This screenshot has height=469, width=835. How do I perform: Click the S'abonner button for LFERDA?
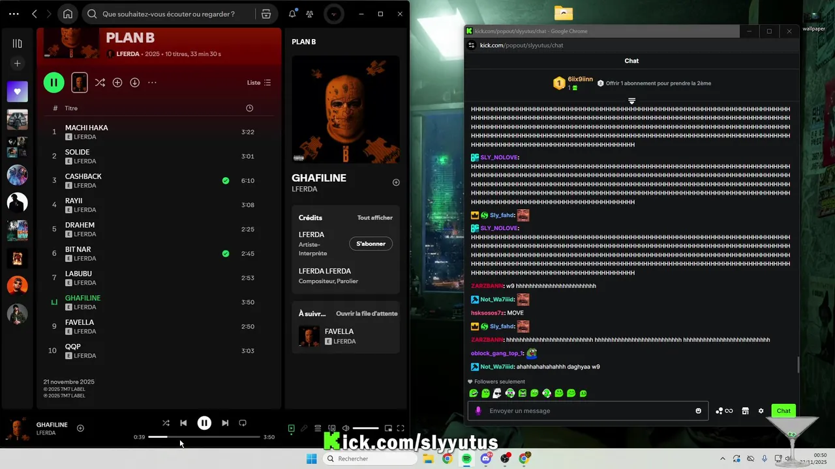[371, 244]
